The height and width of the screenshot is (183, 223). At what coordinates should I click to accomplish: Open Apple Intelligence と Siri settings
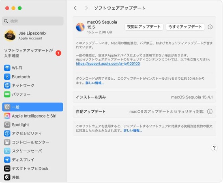[x=34, y=116]
